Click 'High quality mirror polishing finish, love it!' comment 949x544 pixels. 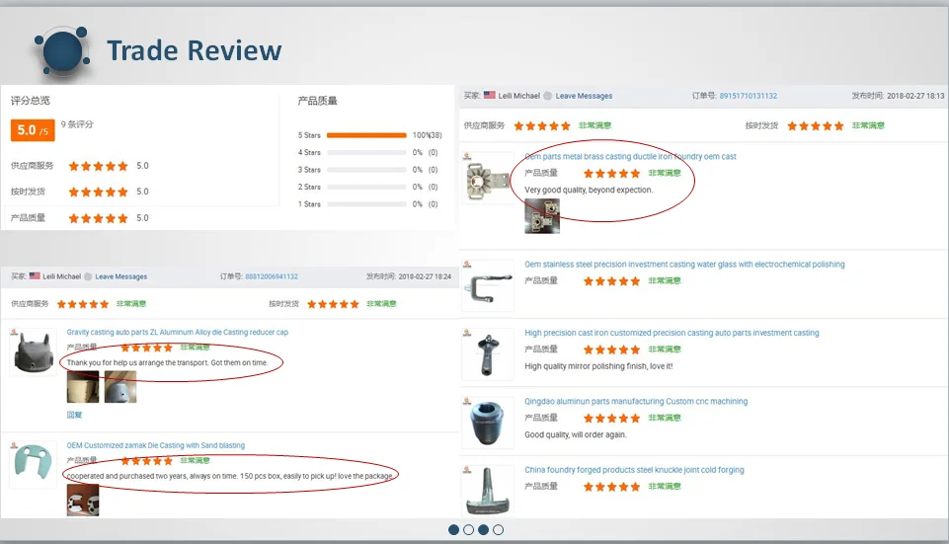pos(598,366)
